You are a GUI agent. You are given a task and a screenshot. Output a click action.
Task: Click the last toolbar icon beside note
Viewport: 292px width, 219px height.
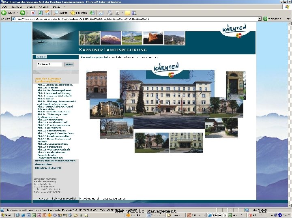point(135,13)
